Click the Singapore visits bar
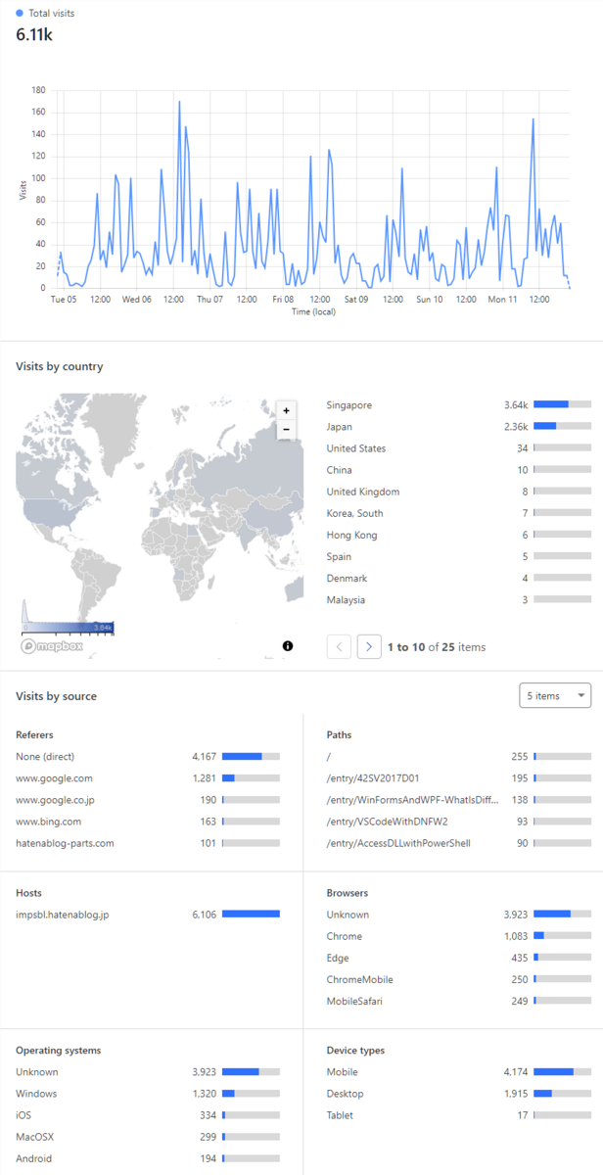Image resolution: width=603 pixels, height=1175 pixels. pyautogui.click(x=563, y=405)
